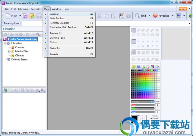The height and width of the screenshot is (136, 193).
Task: Click the scissors cut icon
Action: click(99, 16)
